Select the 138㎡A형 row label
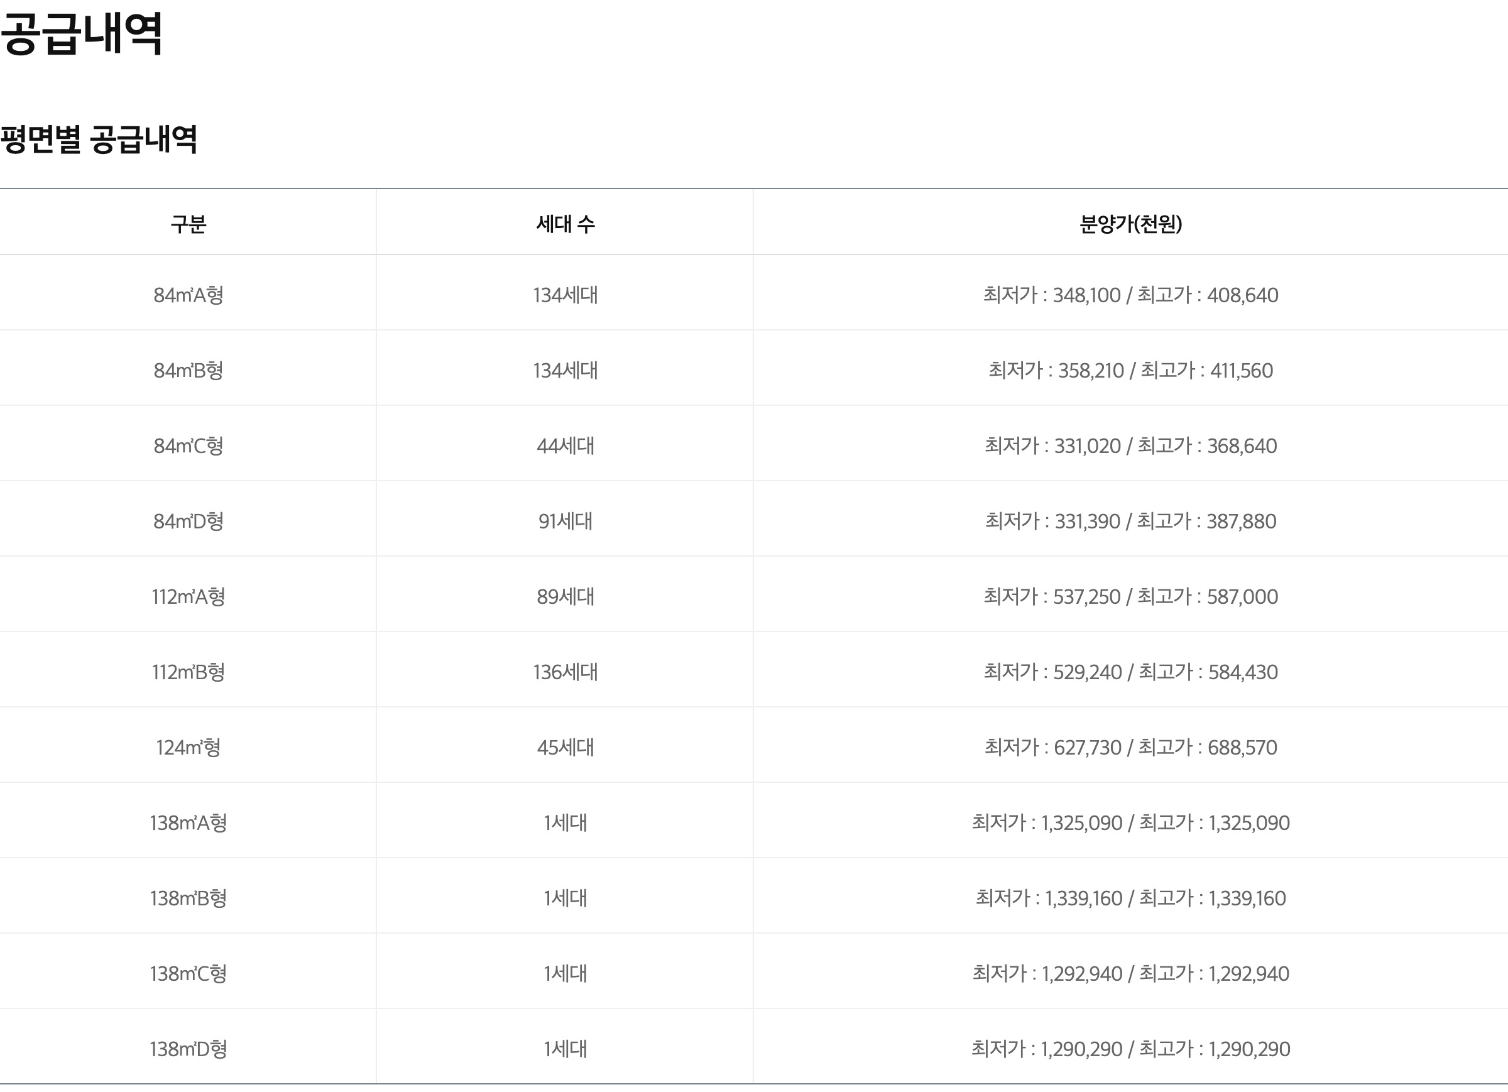The width and height of the screenshot is (1508, 1092). click(x=188, y=822)
